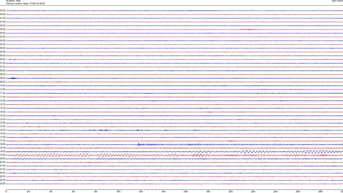343x193 pixels.
Task: Click the 16m axis label
Action: coord(185,192)
